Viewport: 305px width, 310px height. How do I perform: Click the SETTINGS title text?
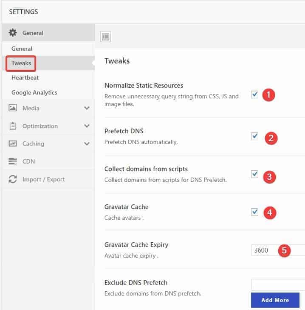[x=23, y=12]
